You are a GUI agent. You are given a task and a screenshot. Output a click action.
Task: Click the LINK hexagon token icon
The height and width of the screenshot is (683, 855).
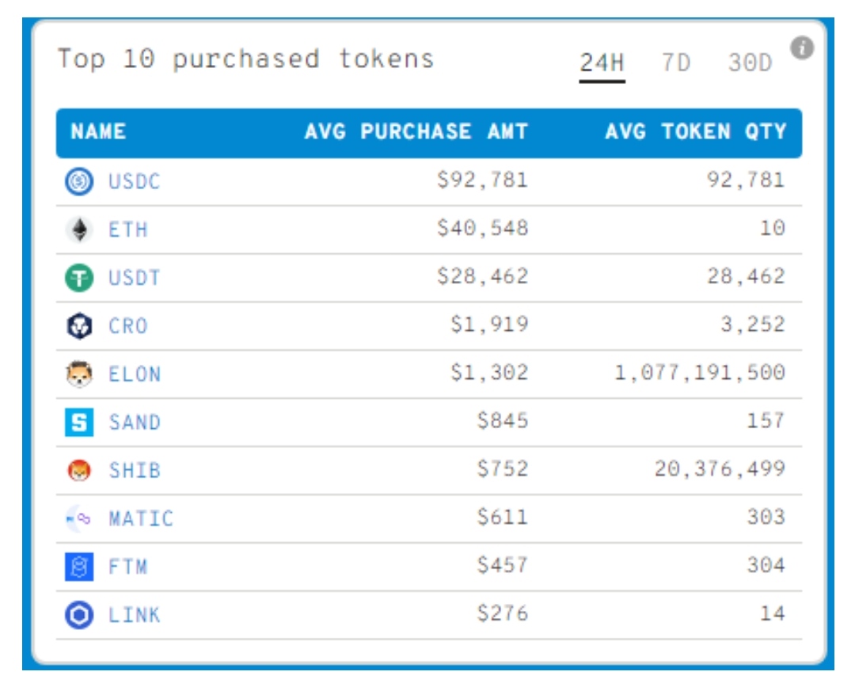[x=79, y=615]
